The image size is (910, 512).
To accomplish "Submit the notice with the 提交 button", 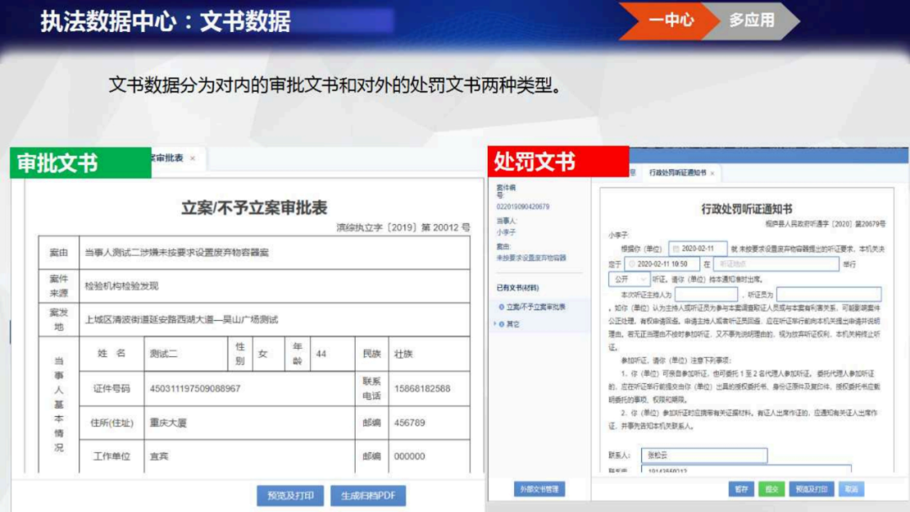I will click(772, 488).
